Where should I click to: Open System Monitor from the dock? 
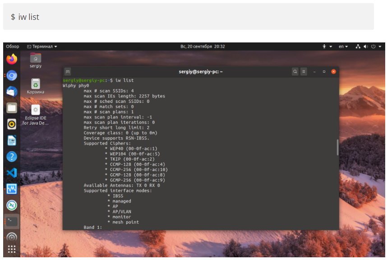click(x=12, y=189)
